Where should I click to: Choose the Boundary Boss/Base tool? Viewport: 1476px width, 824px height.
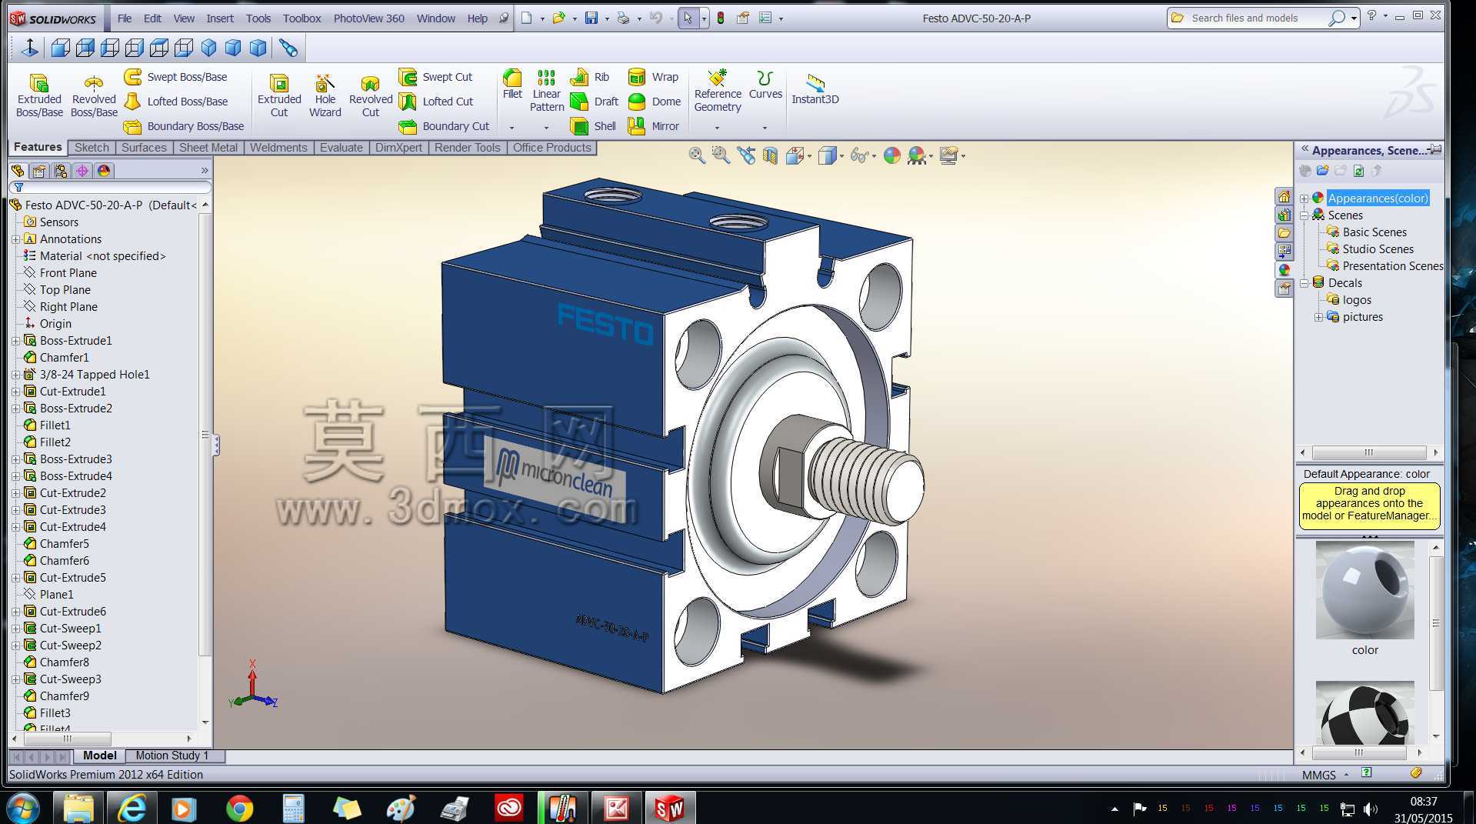[x=185, y=126]
